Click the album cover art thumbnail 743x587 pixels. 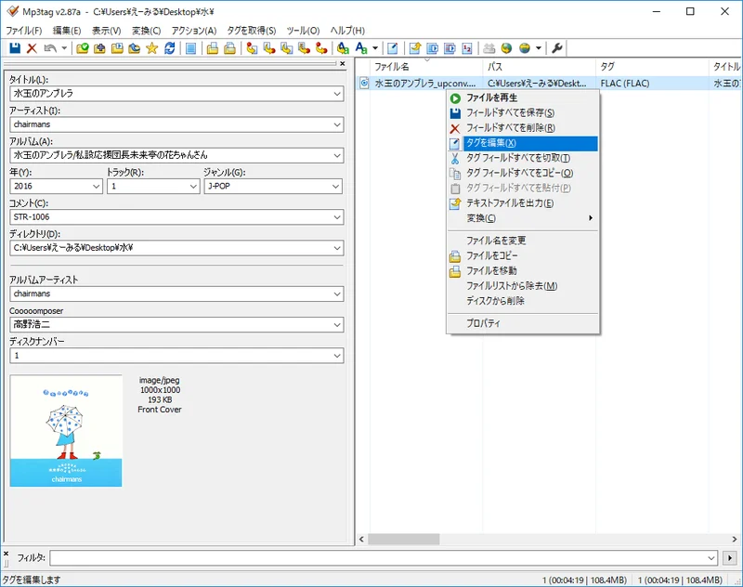click(x=66, y=430)
